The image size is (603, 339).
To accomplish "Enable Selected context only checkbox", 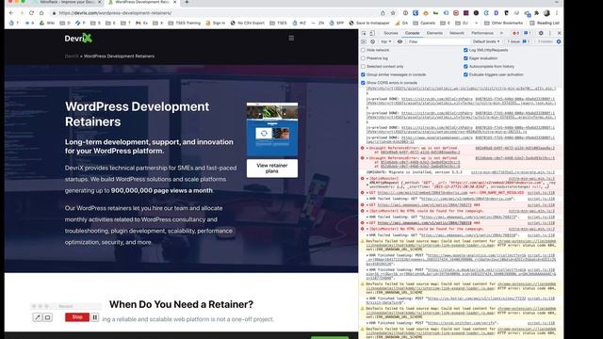I will click(x=363, y=67).
